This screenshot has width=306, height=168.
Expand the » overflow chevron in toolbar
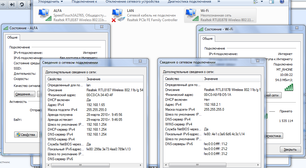coord(219,1)
